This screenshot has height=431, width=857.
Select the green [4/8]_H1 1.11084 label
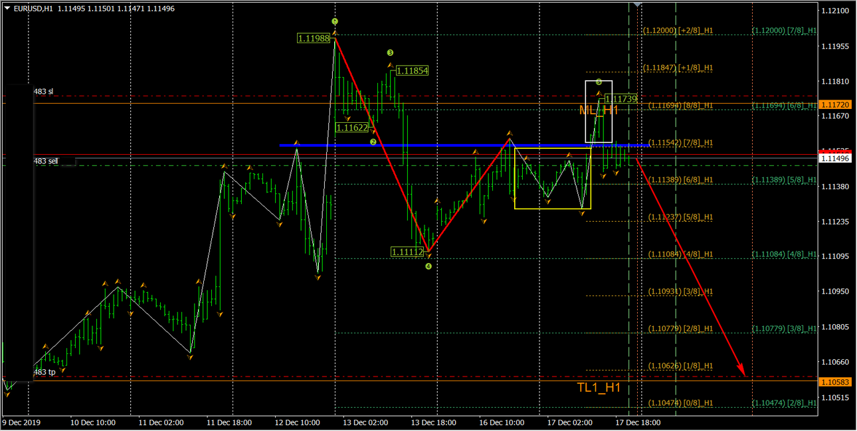click(x=785, y=254)
